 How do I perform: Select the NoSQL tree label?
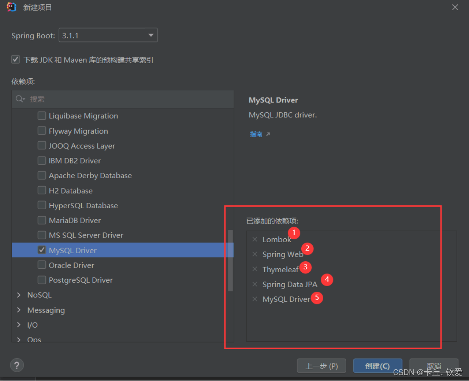(39, 295)
